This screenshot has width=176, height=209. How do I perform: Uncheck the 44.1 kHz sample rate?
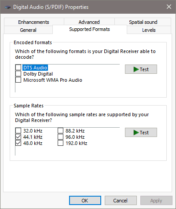[x=18, y=137]
